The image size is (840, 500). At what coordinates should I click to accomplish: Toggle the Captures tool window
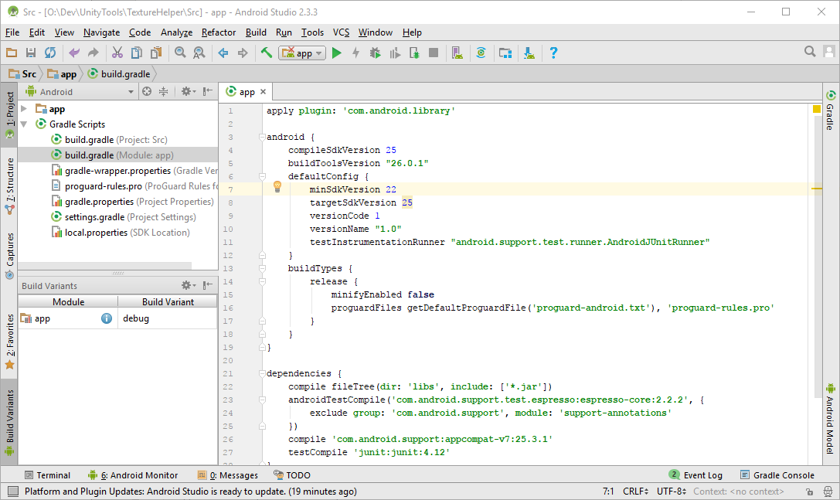9,256
